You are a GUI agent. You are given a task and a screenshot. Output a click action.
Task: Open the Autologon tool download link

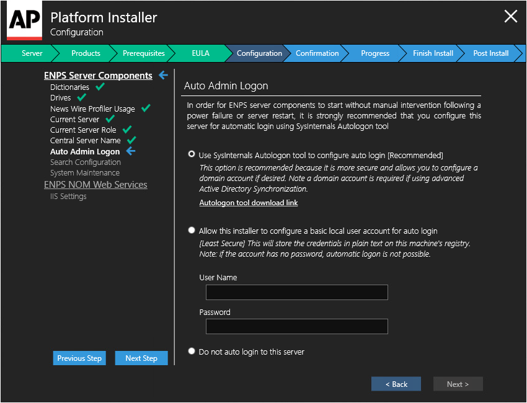(249, 203)
